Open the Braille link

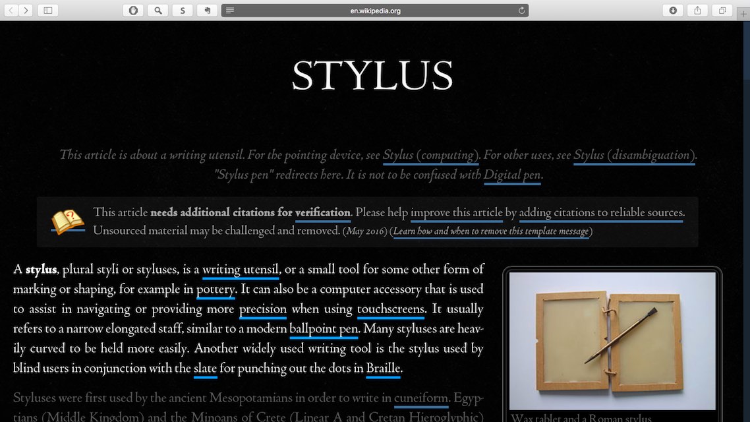pyautogui.click(x=383, y=369)
